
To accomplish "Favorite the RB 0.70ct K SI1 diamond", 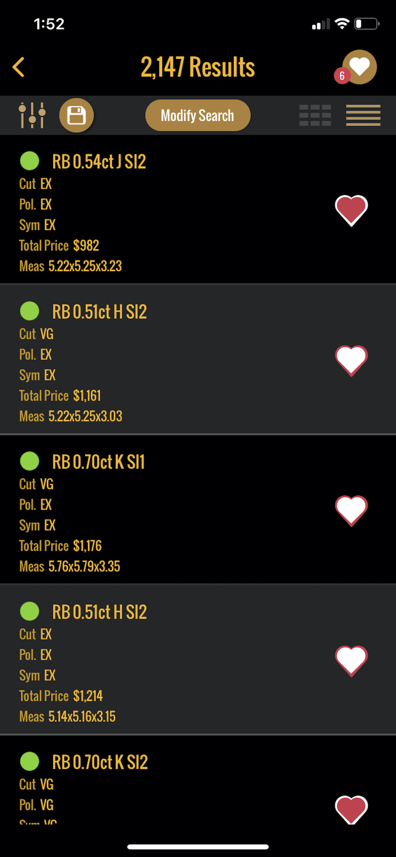I will point(351,510).
